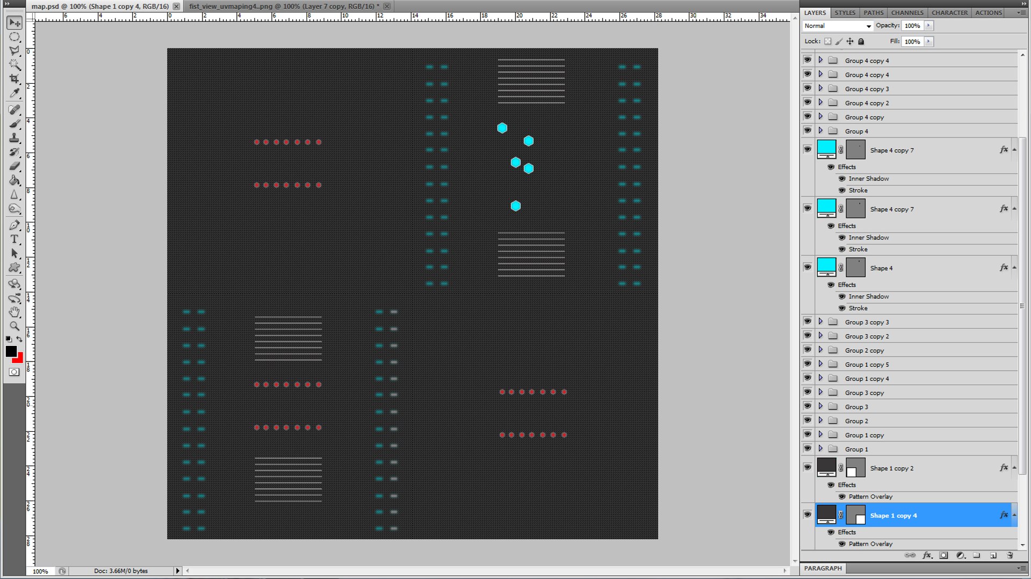Select the Crop tool
1031x579 pixels.
tap(14, 79)
